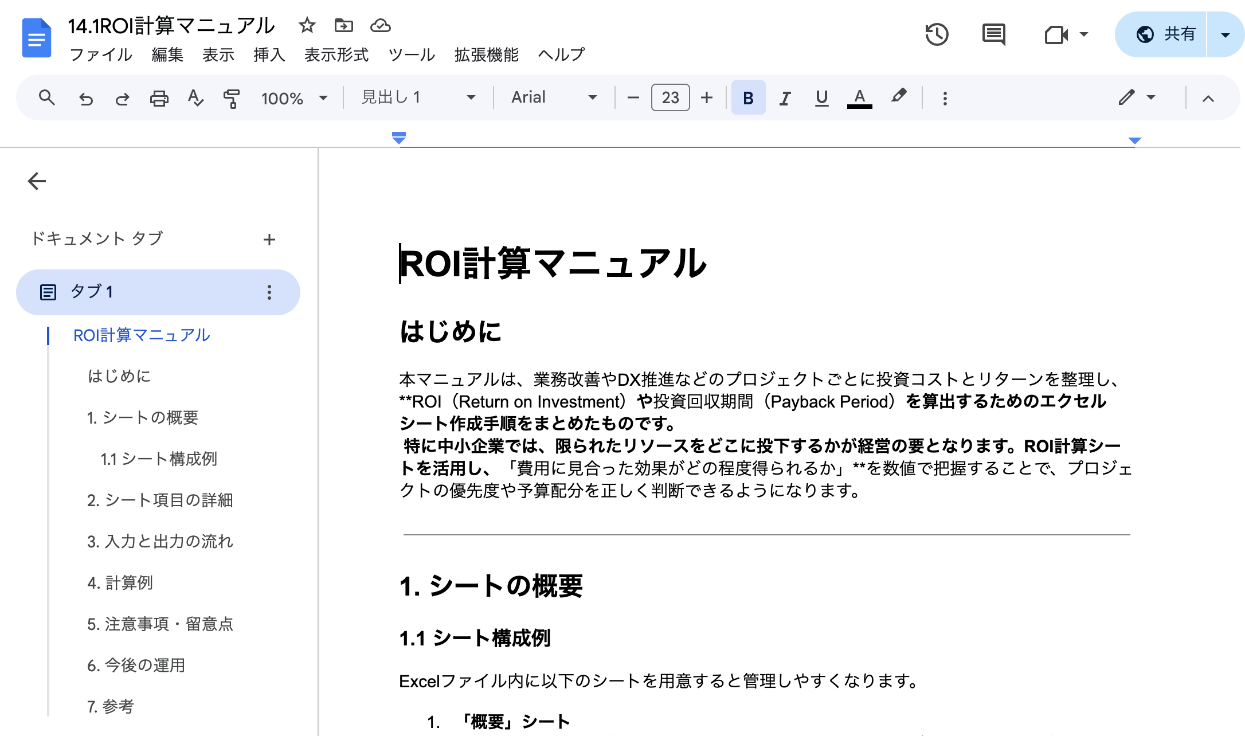
Task: Select the paint format tool
Action: [x=232, y=97]
